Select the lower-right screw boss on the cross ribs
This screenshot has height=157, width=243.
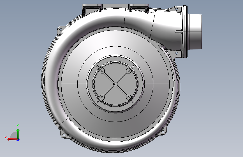(x=128, y=97)
